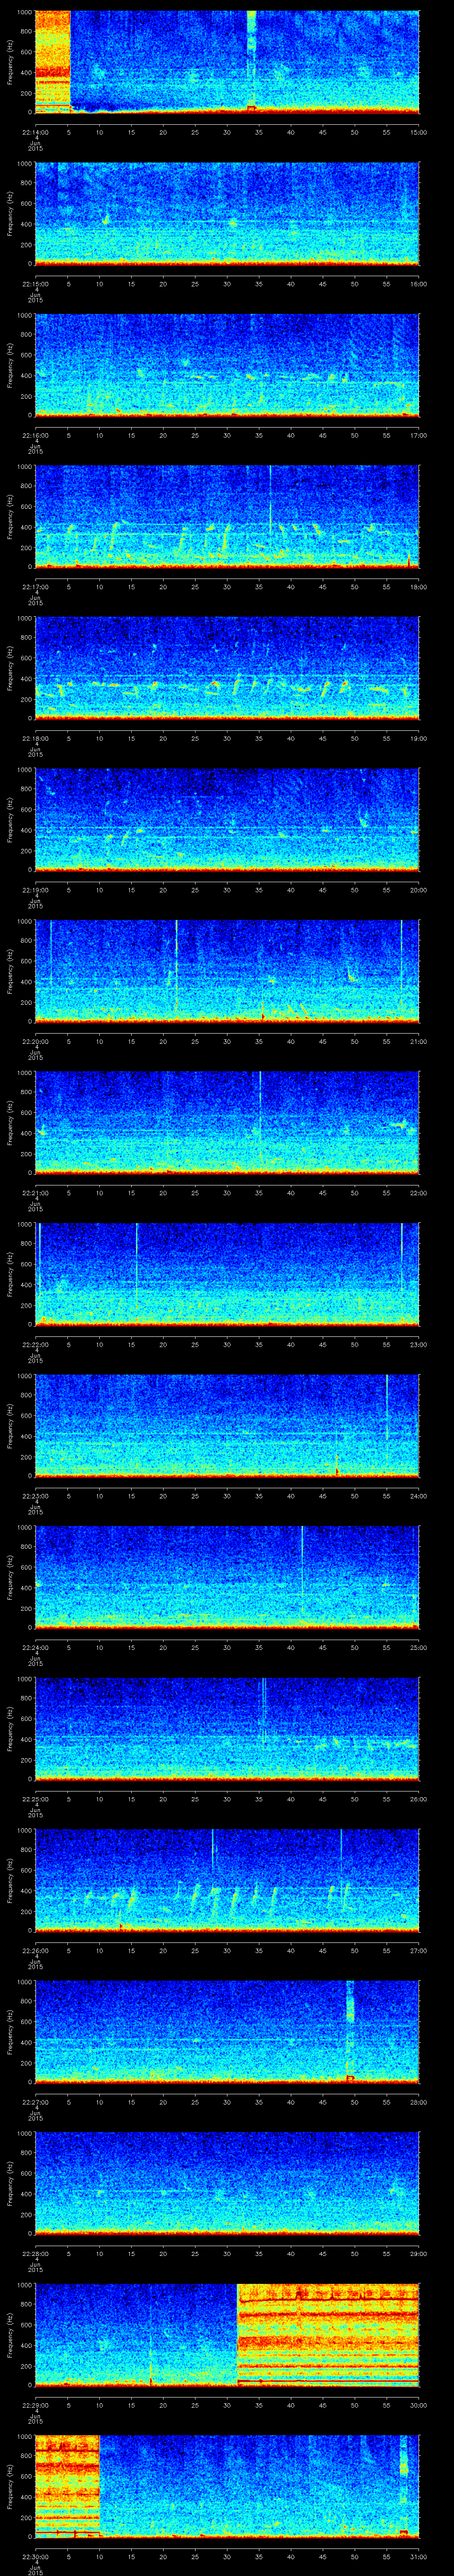The height and width of the screenshot is (2576, 454).
Task: Click the 22:17:00 time axis label
Action: [x=35, y=587]
